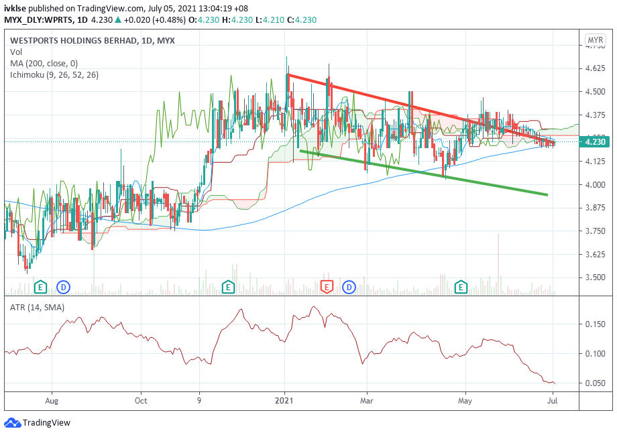Click the Oct label on time axis
Screen dimensions: 617x435
141,401
